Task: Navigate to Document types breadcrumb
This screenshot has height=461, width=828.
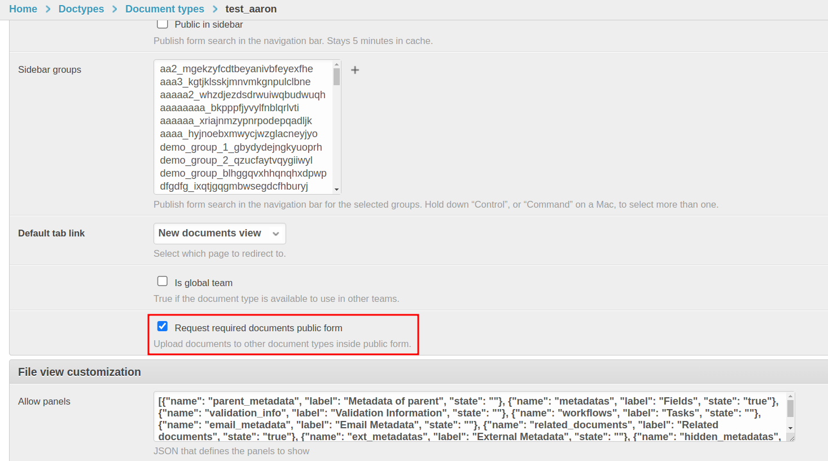Action: tap(165, 9)
